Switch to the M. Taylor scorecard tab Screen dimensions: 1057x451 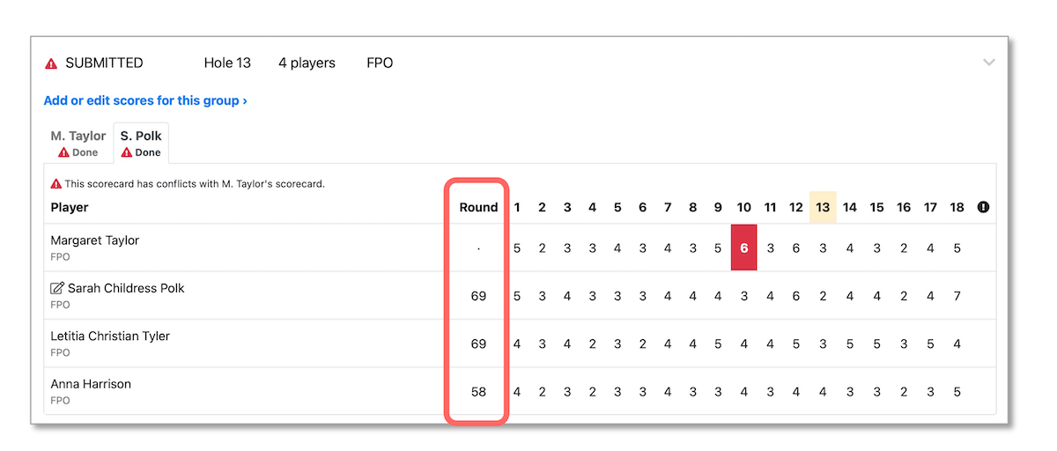78,144
